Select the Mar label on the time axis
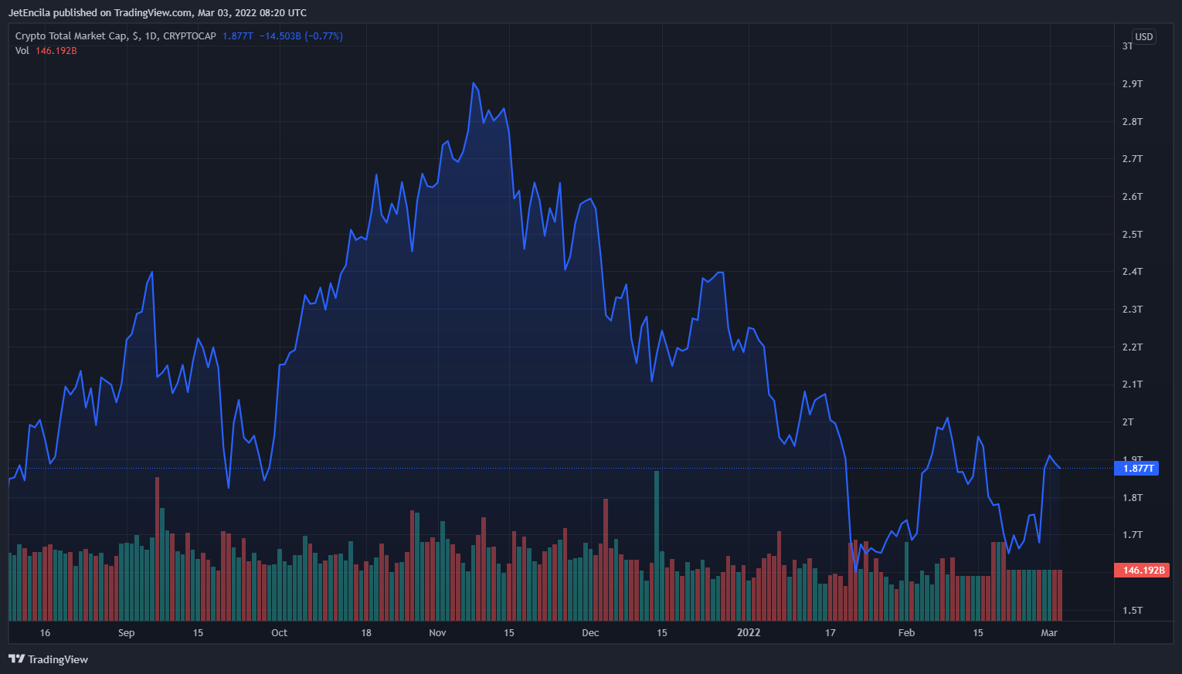1182x674 pixels. [1049, 632]
